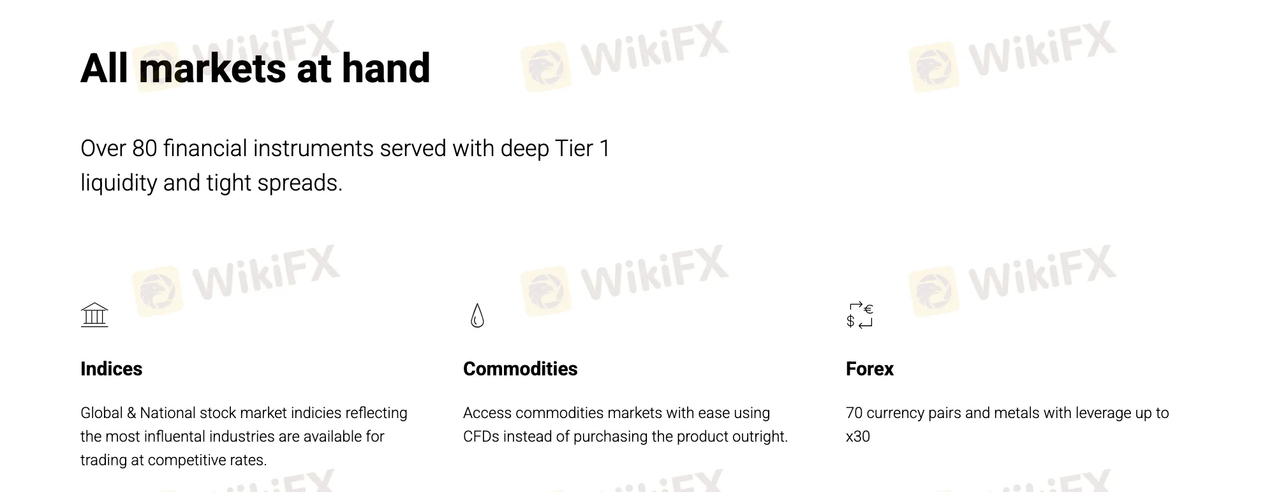Image resolution: width=1272 pixels, height=492 pixels.
Task: Click the bank building icon above Indices
Action: 94,315
